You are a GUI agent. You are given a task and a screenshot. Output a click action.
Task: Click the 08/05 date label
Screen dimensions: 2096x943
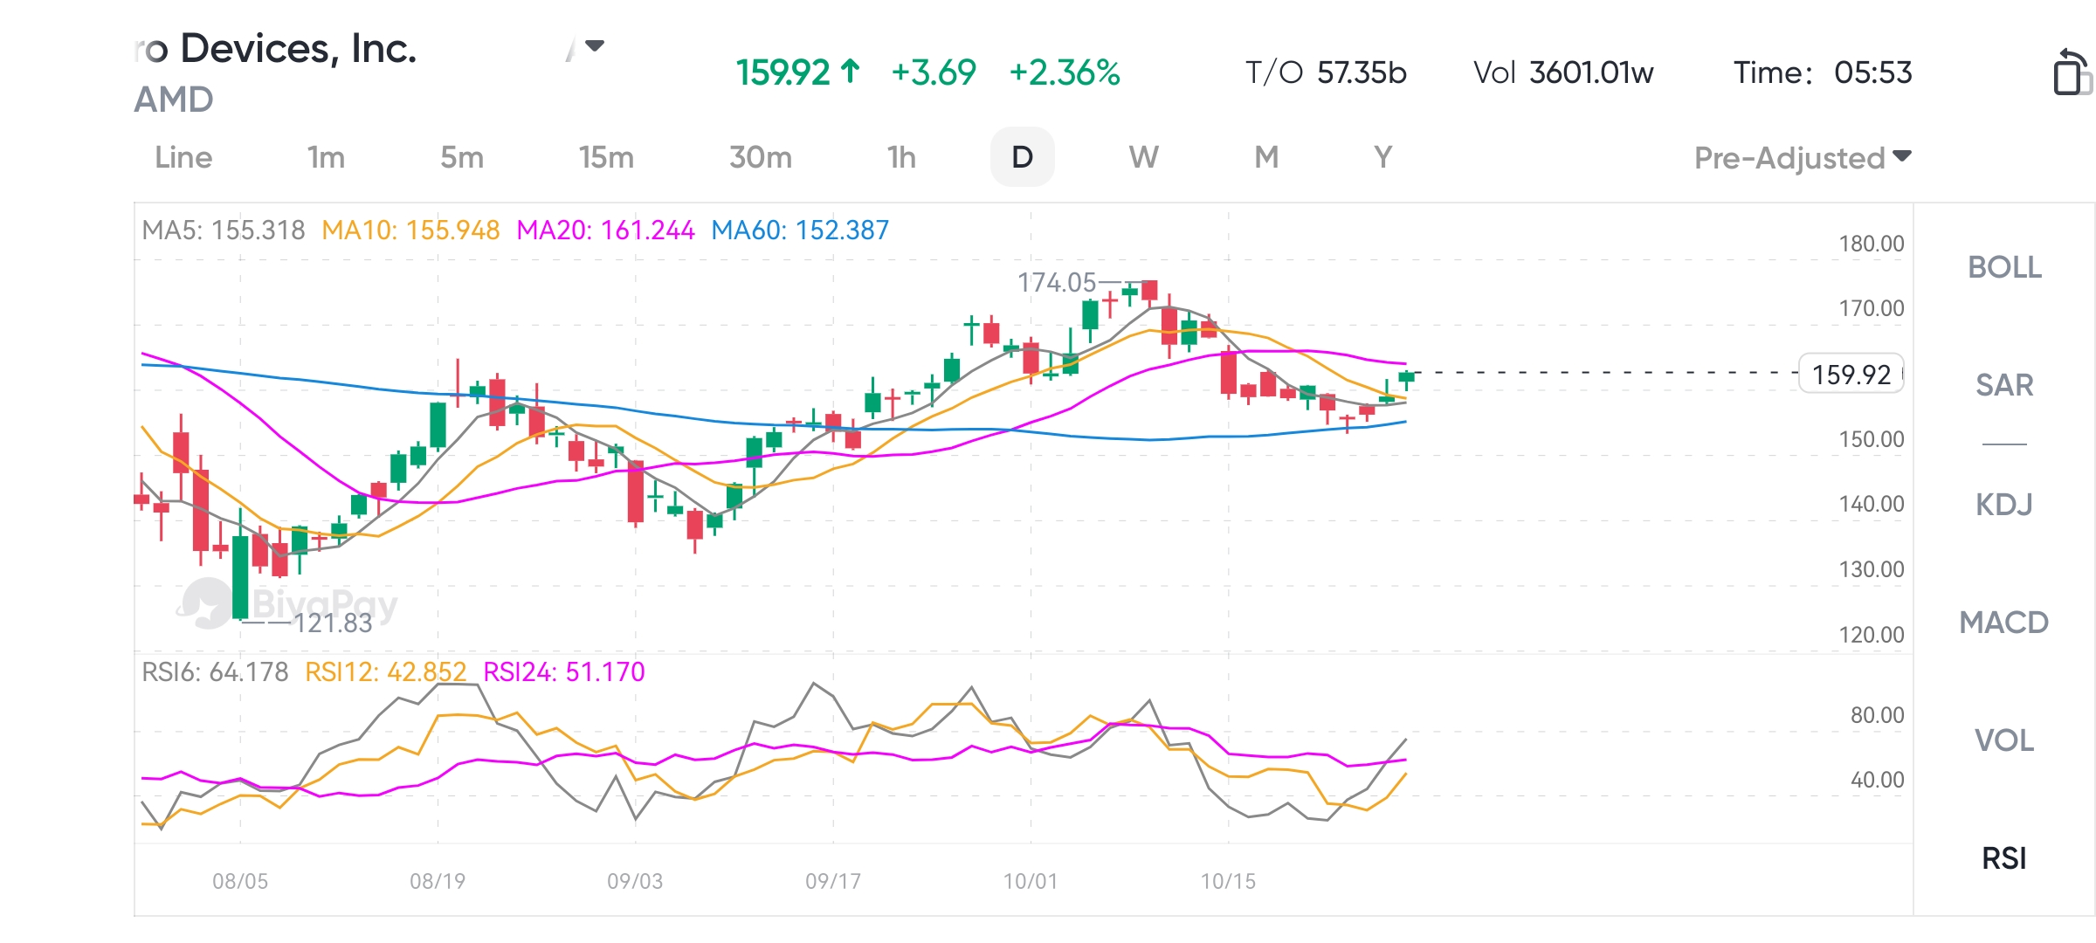pos(240,882)
